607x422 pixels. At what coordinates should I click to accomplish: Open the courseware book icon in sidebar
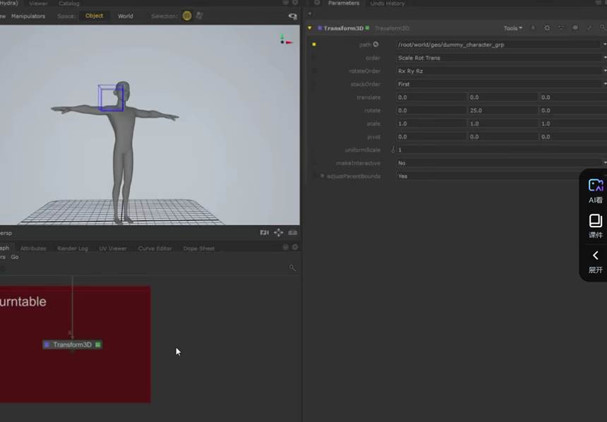tap(596, 220)
